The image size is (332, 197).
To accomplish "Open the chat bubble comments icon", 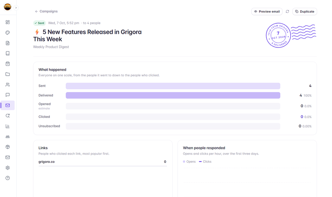I will 8,95.
